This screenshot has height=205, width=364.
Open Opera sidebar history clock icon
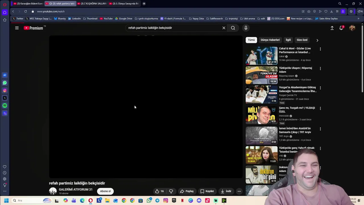coord(5,173)
